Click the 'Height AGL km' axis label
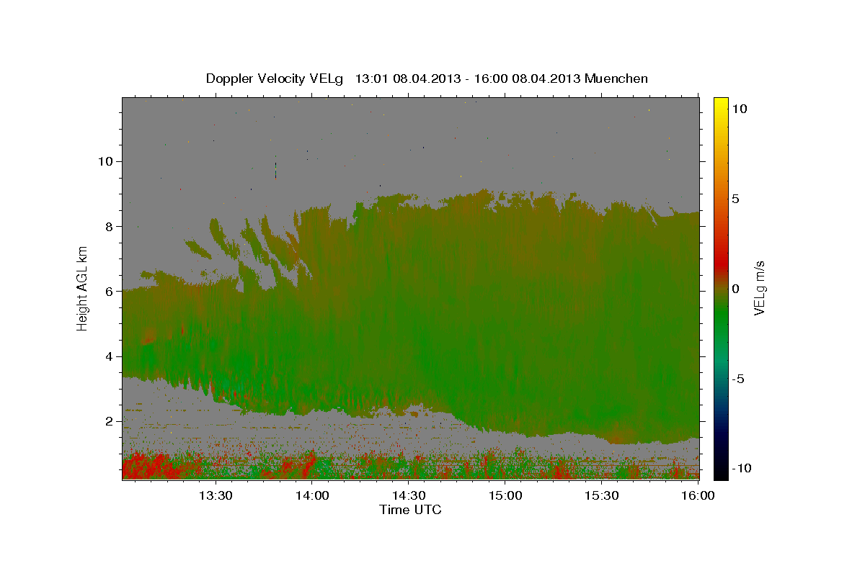Screen dimensions: 865x576 point(83,289)
